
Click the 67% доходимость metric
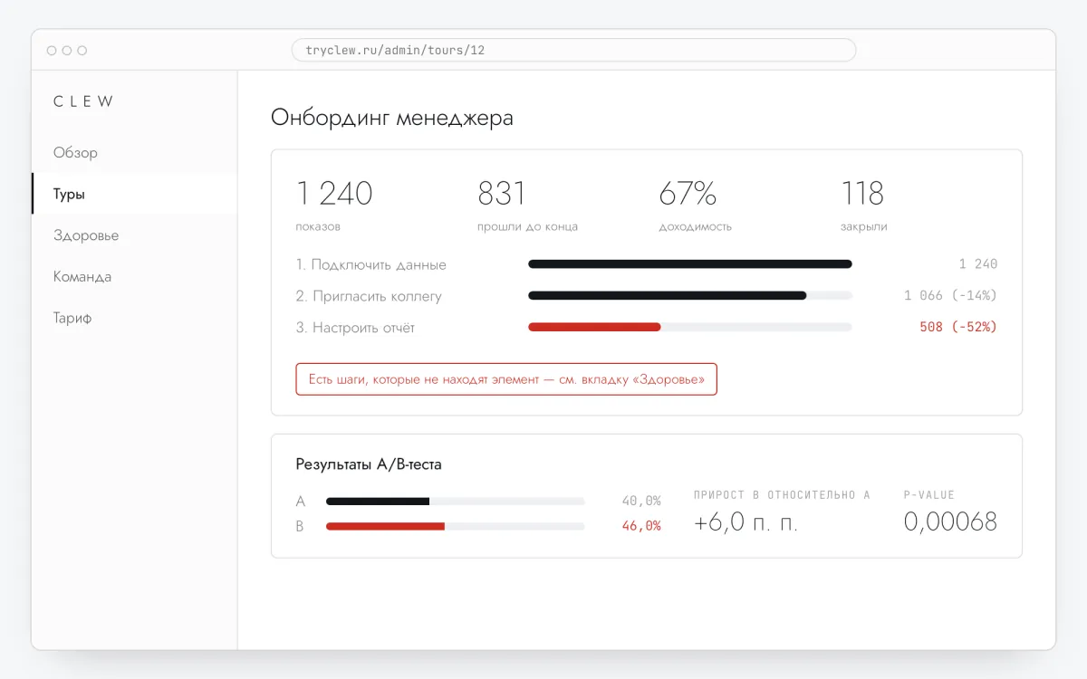[x=695, y=205]
